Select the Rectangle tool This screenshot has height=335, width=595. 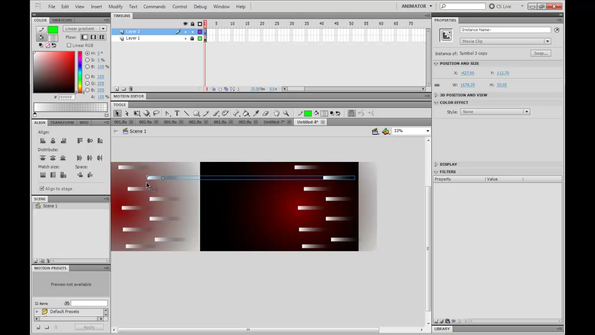(x=196, y=113)
